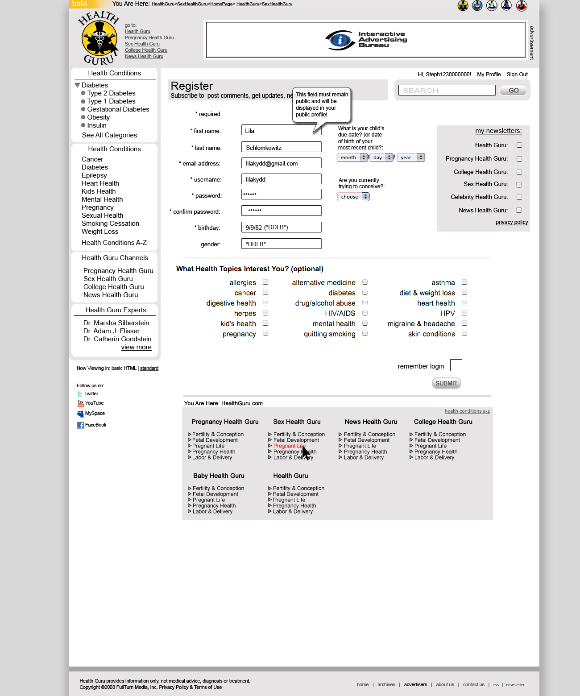This screenshot has height=696, width=580.
Task: Click the cream-colored meditating guru icon
Action: [x=492, y=6]
